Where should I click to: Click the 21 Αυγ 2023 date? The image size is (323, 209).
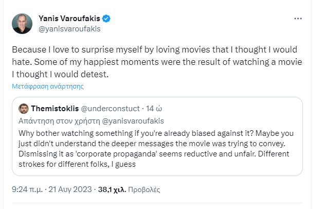[x=71, y=190]
